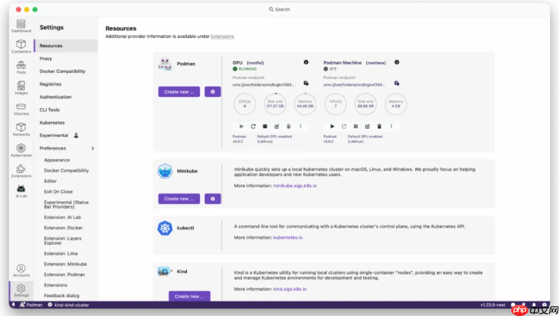Click the Search field in title bar
Viewport: 559px width, 316px height.
point(279,9)
